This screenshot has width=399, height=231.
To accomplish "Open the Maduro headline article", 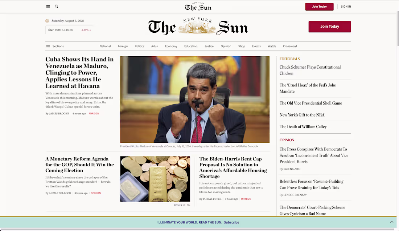I will click(x=79, y=72).
